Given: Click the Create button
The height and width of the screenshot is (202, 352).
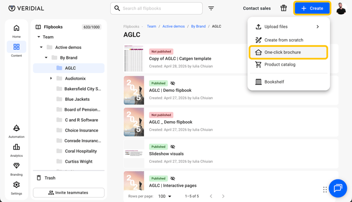Looking at the screenshot, I should (x=312, y=8).
